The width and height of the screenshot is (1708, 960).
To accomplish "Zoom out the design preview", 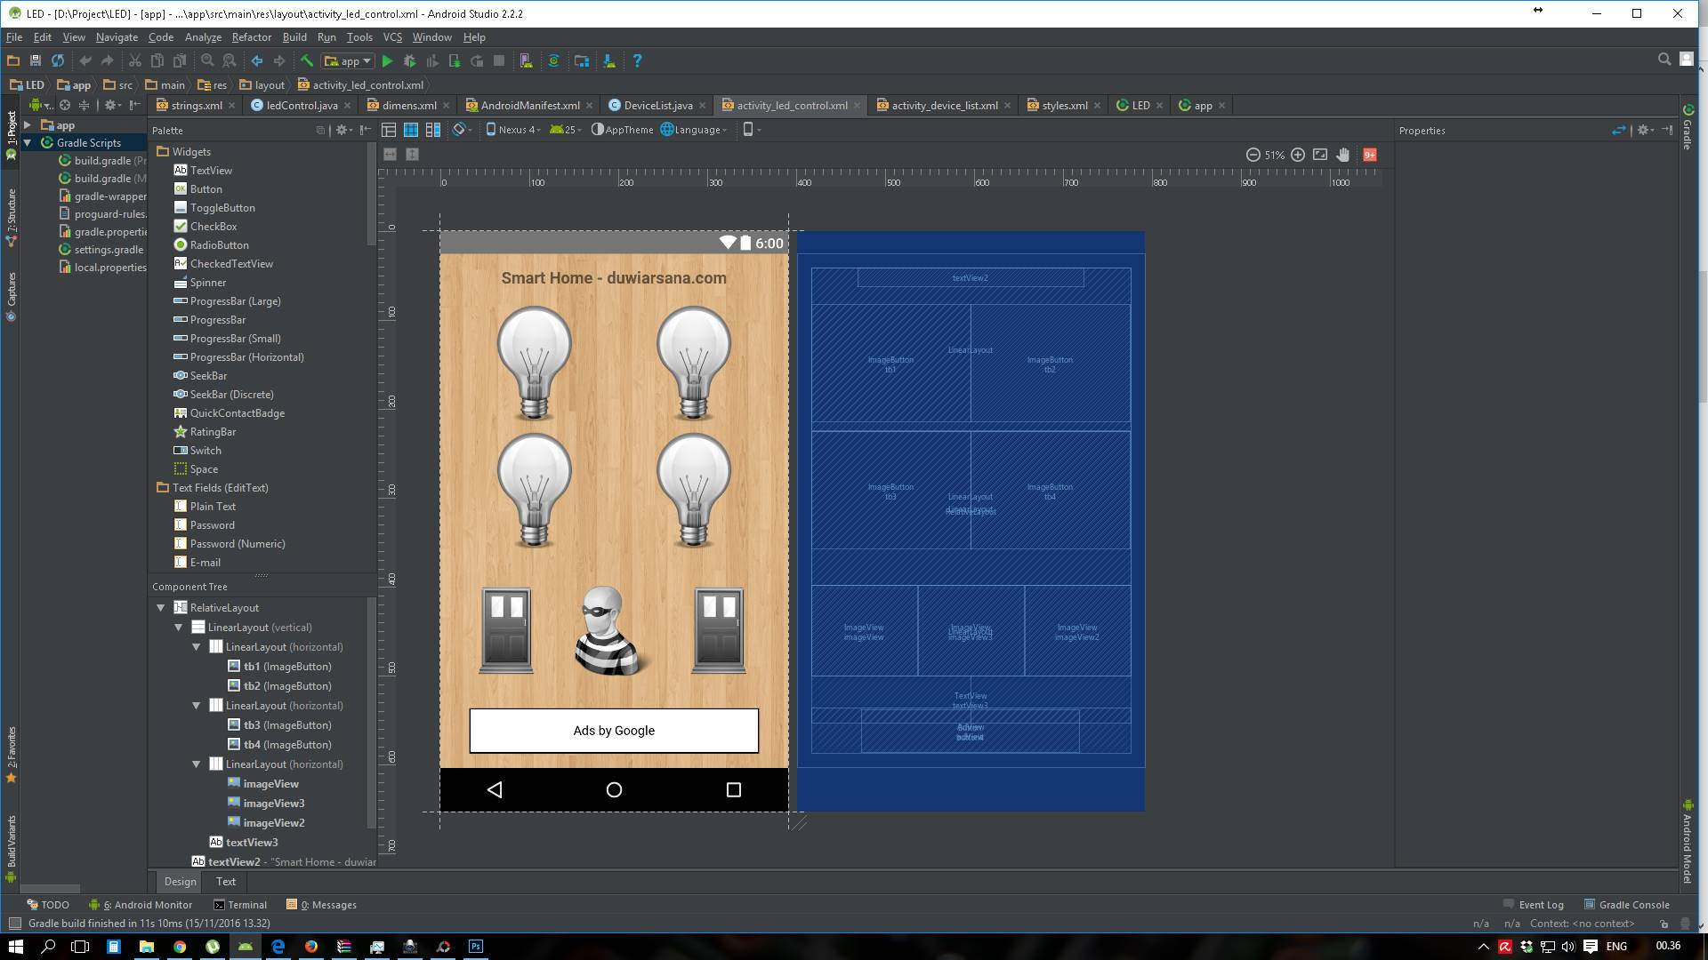I will click(x=1253, y=155).
